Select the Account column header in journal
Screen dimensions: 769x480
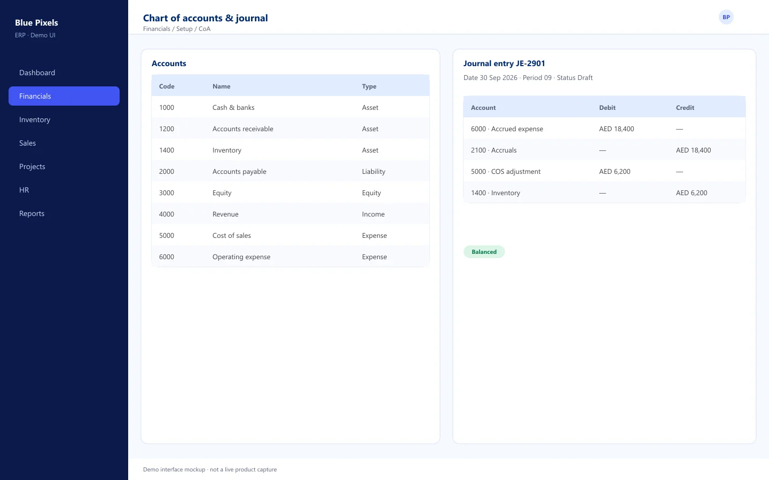(x=483, y=108)
